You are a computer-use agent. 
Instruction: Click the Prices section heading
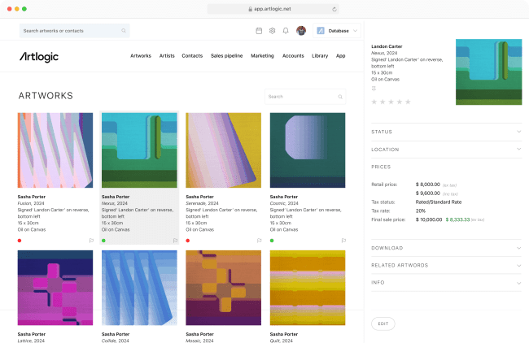tap(381, 167)
